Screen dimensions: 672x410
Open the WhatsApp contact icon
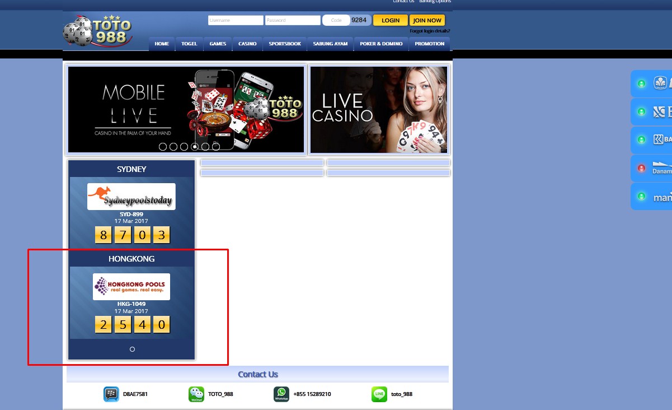coord(281,394)
